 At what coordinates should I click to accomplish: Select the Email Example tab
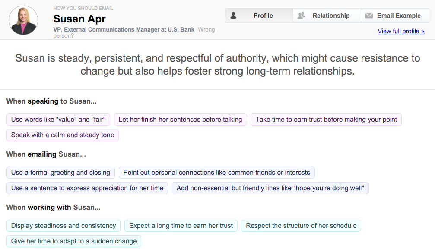coord(395,16)
